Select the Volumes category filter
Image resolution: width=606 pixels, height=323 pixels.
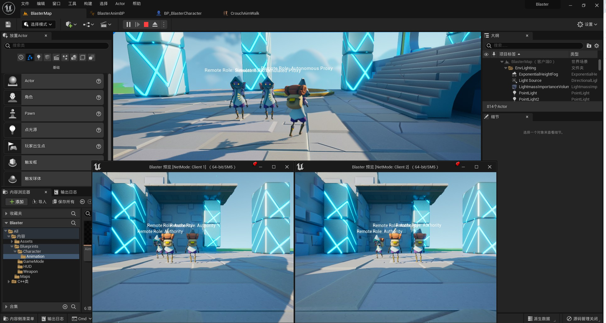tap(83, 57)
